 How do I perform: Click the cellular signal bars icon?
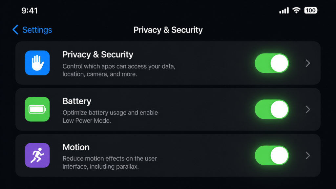tap(283, 10)
